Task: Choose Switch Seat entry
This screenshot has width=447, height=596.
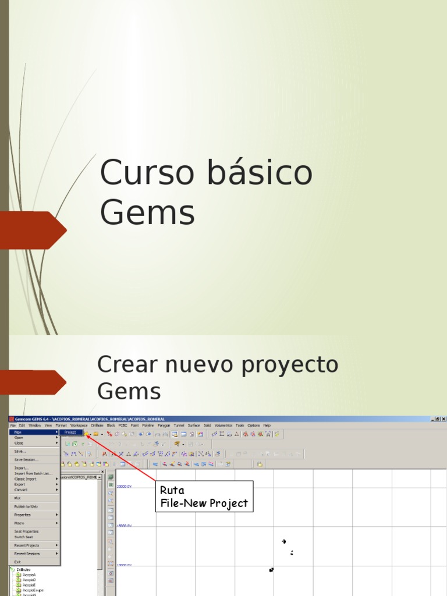Action: 34,537
